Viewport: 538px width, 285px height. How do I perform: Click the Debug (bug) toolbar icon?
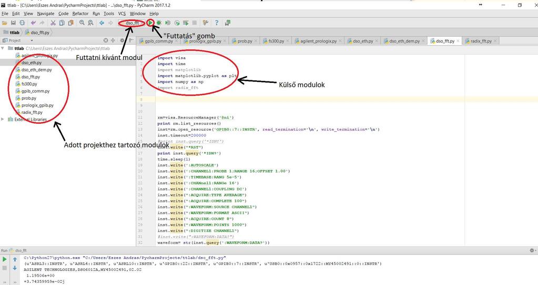[x=159, y=23]
